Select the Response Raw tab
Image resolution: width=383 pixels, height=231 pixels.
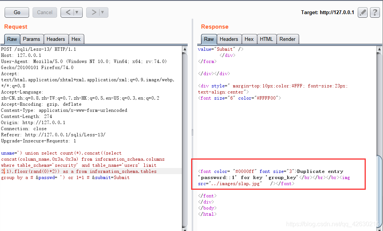click(x=209, y=39)
